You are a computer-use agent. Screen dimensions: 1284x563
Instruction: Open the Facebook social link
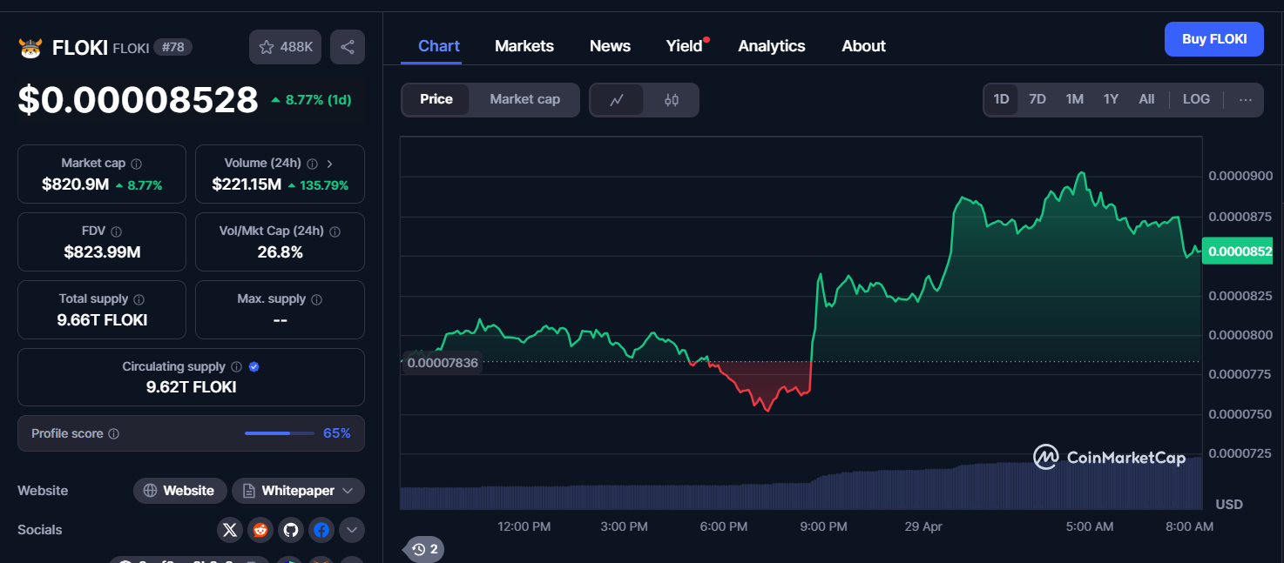[321, 529]
